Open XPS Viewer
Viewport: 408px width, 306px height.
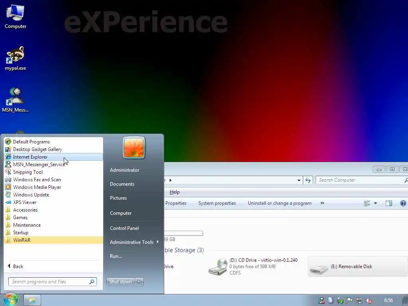53,202
